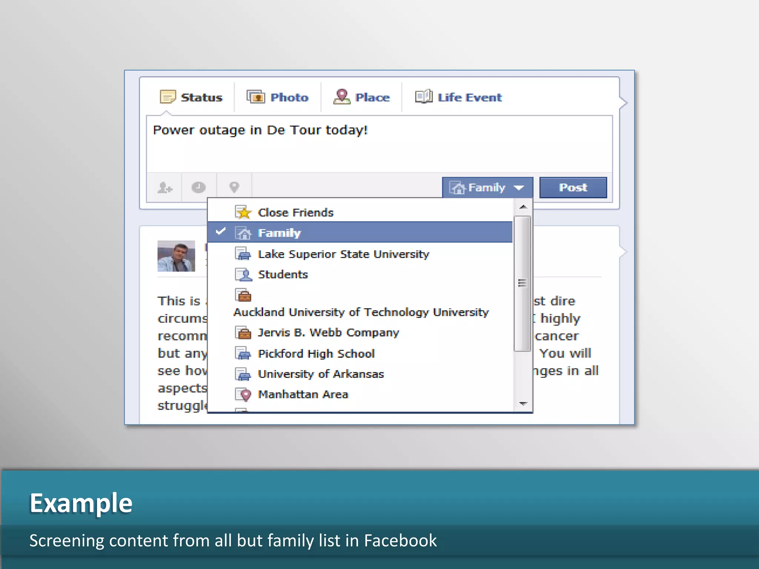The image size is (759, 569).
Task: Click the add location pin icon
Action: [234, 187]
